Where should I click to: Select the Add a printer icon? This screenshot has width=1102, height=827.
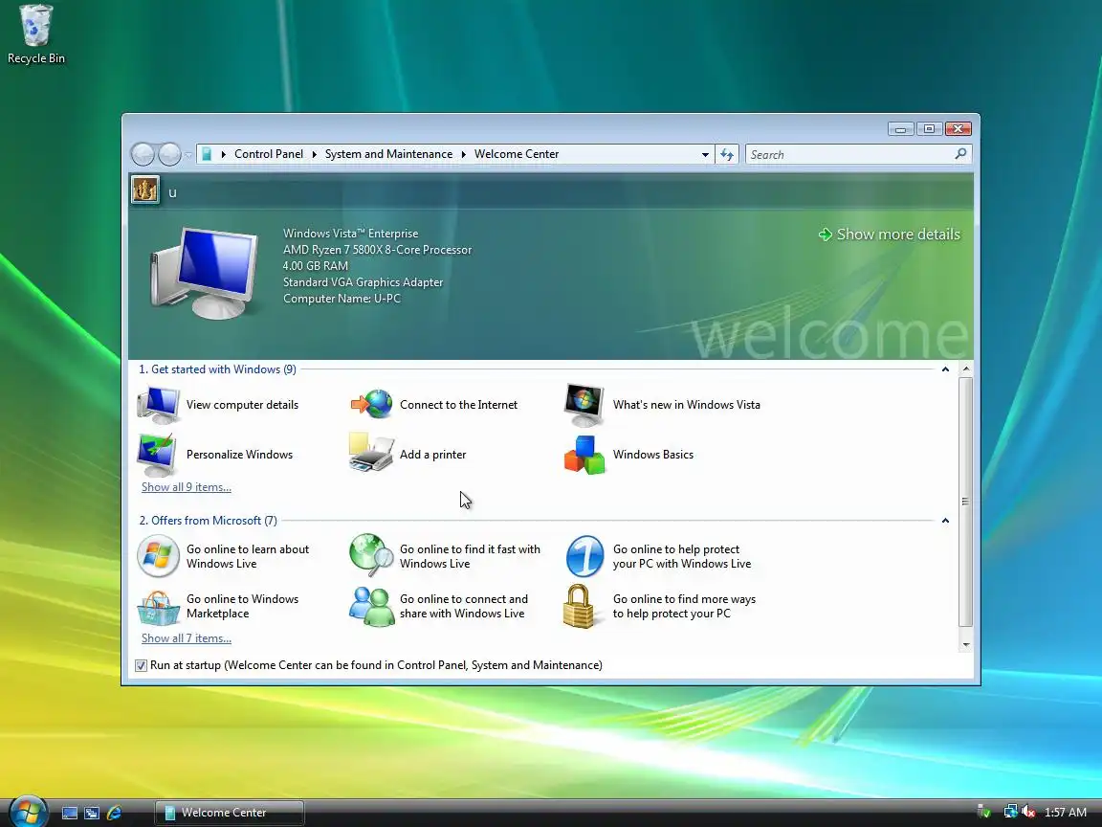point(371,454)
